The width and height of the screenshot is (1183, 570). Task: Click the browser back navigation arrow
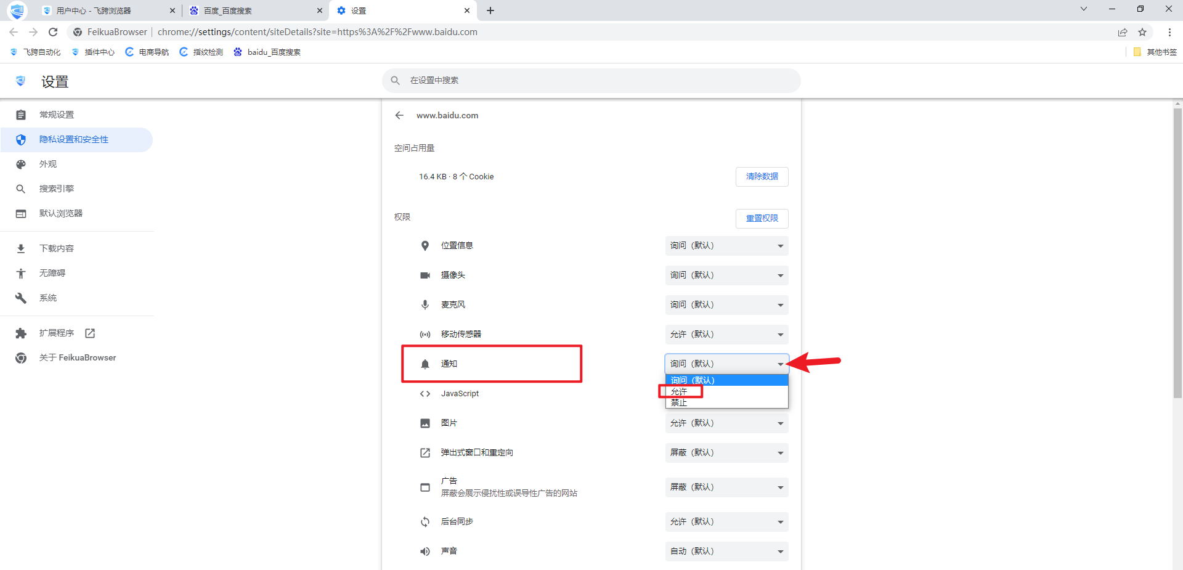14,32
